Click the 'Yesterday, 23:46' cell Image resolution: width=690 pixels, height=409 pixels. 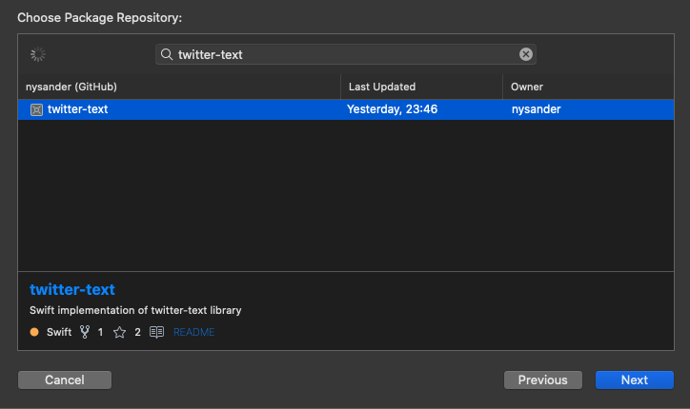tap(392, 109)
